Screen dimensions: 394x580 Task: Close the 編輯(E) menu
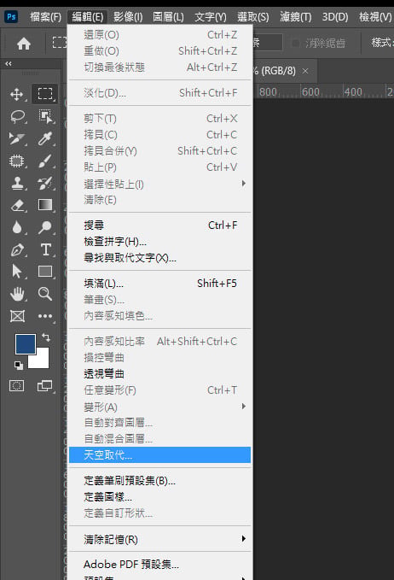coord(88,17)
